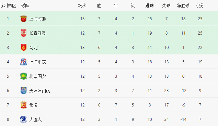Click the 河北 team crest icon

(x=23, y=48)
